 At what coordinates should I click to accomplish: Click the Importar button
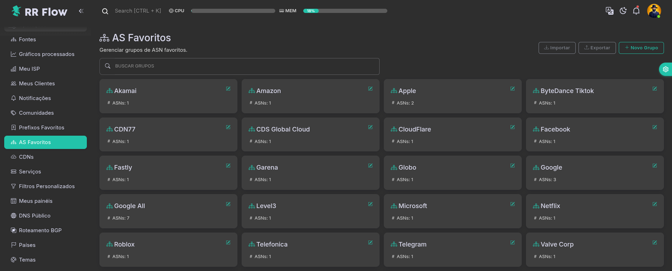pyautogui.click(x=557, y=48)
